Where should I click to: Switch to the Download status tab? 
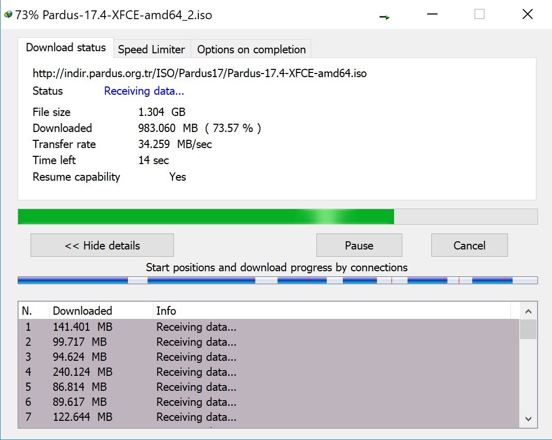pyautogui.click(x=66, y=48)
